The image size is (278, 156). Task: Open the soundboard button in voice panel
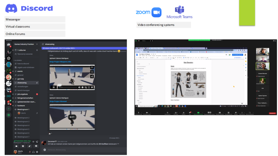click(x=36, y=146)
